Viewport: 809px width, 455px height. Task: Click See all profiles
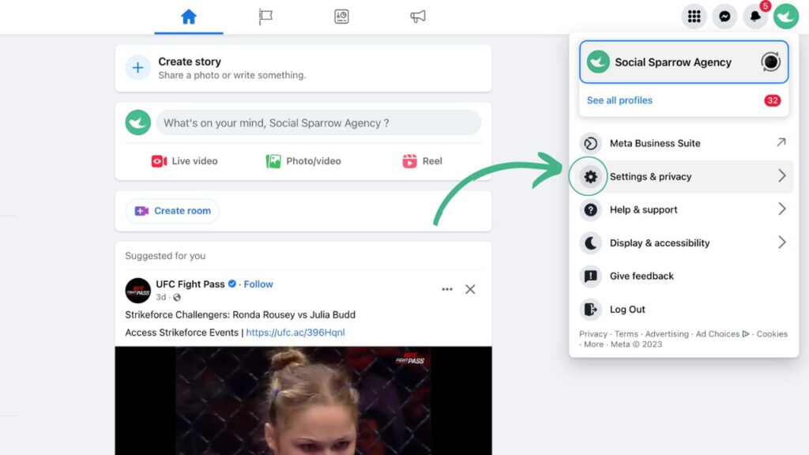(619, 100)
